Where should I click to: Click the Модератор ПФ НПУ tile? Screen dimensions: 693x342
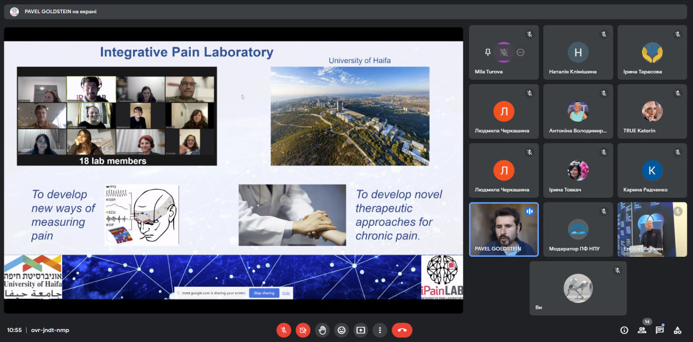pos(578,229)
